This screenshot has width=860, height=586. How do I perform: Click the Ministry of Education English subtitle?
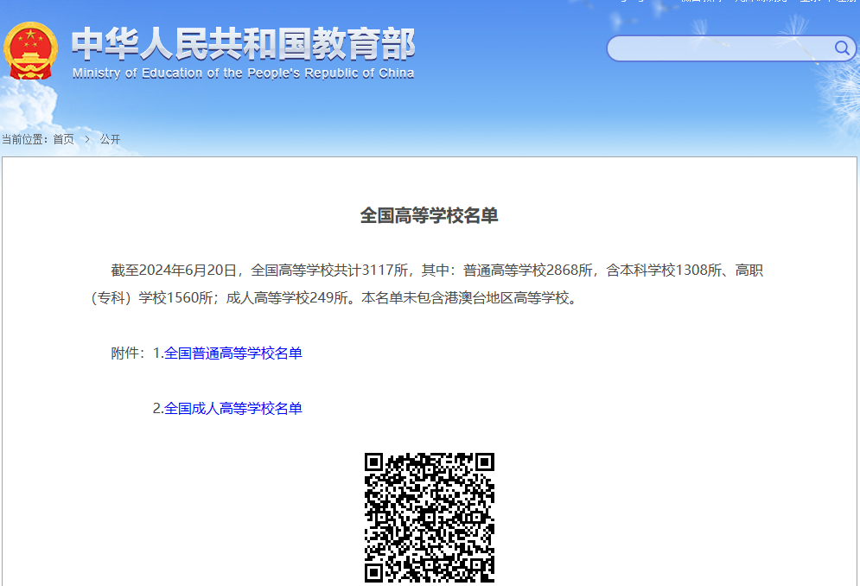pyautogui.click(x=243, y=73)
